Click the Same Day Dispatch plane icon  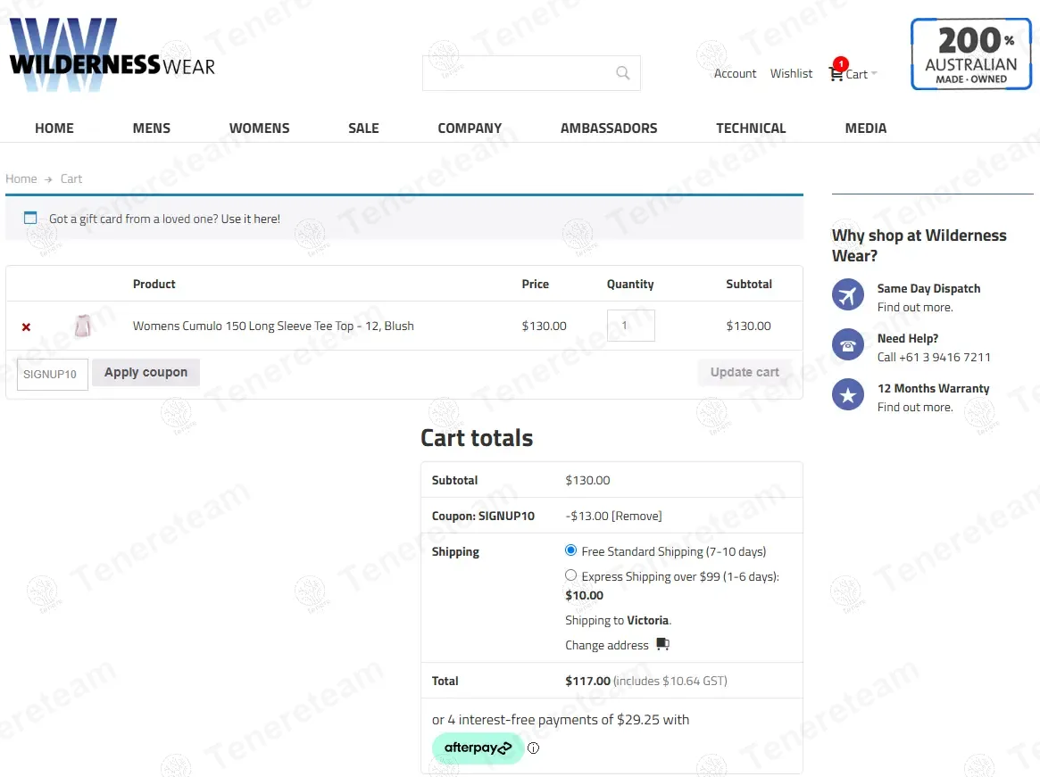(847, 295)
